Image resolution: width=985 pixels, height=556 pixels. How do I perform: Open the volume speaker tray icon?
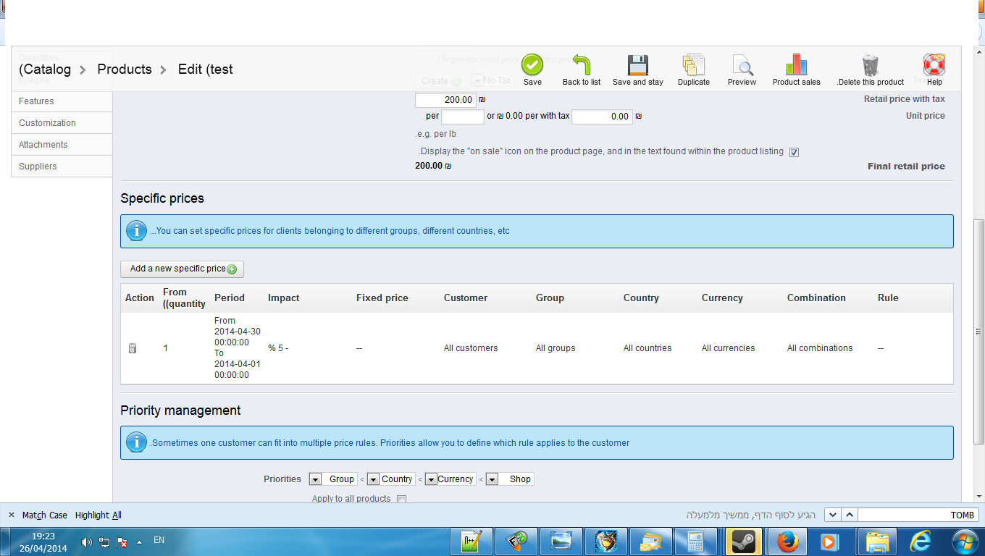[87, 542]
